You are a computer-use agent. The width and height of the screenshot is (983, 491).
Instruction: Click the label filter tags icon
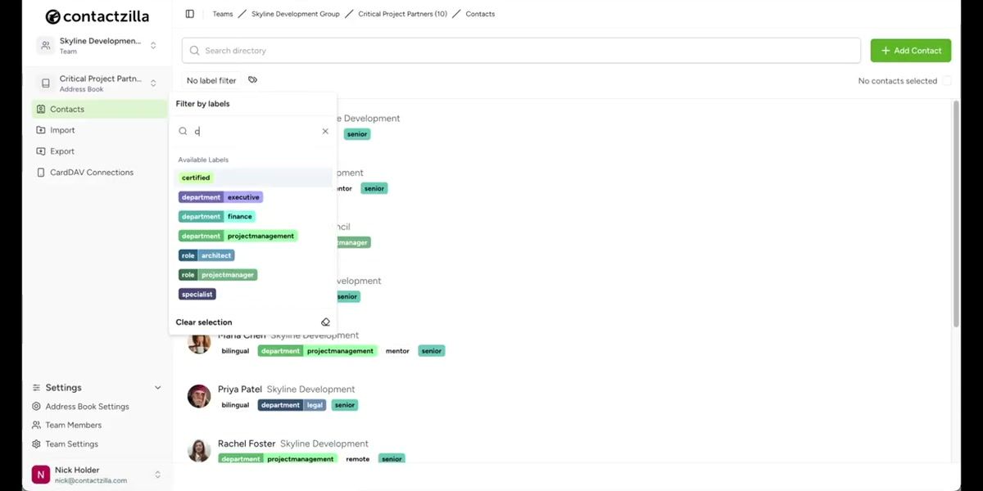(252, 80)
